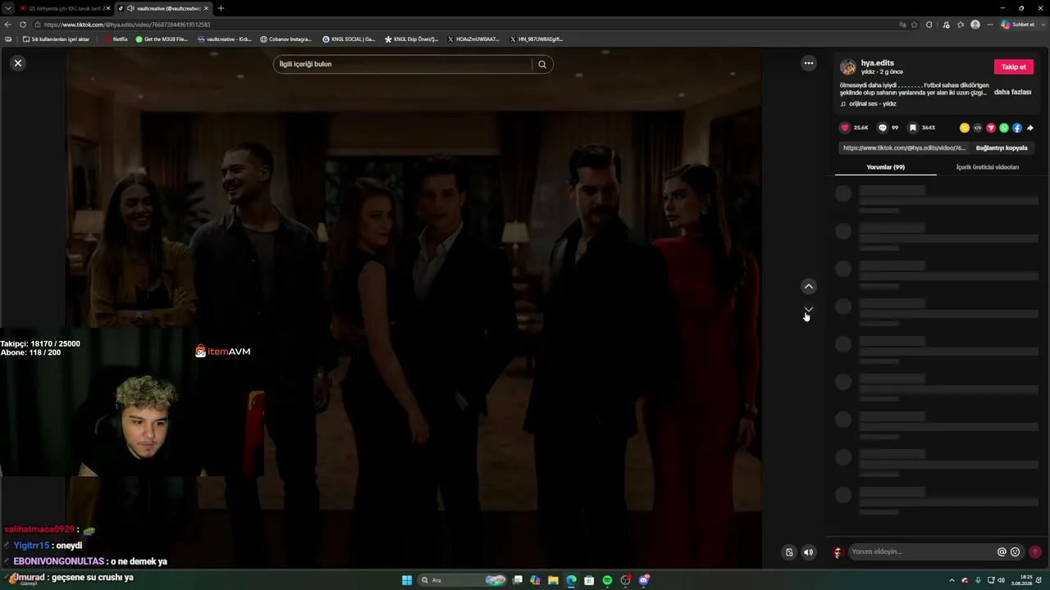Open the 'vaultcreative - Kick' bookmark
The height and width of the screenshot is (590, 1050).
(x=225, y=39)
